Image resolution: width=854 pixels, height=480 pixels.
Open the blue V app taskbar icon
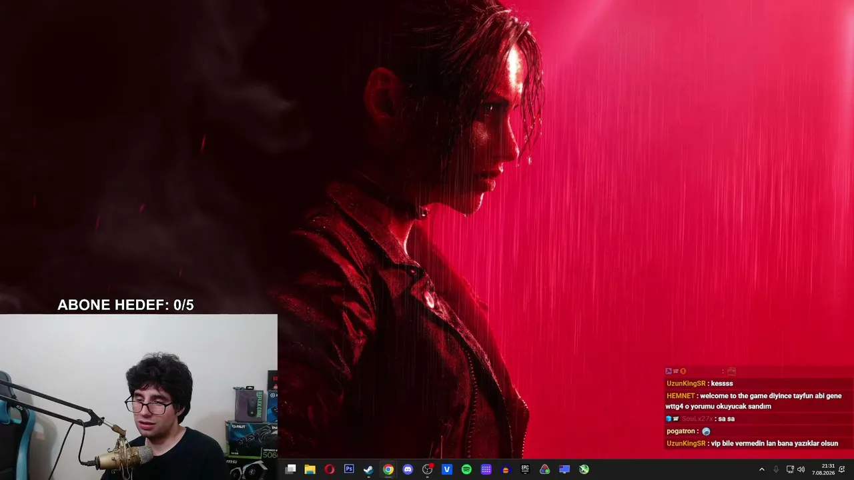coord(447,469)
